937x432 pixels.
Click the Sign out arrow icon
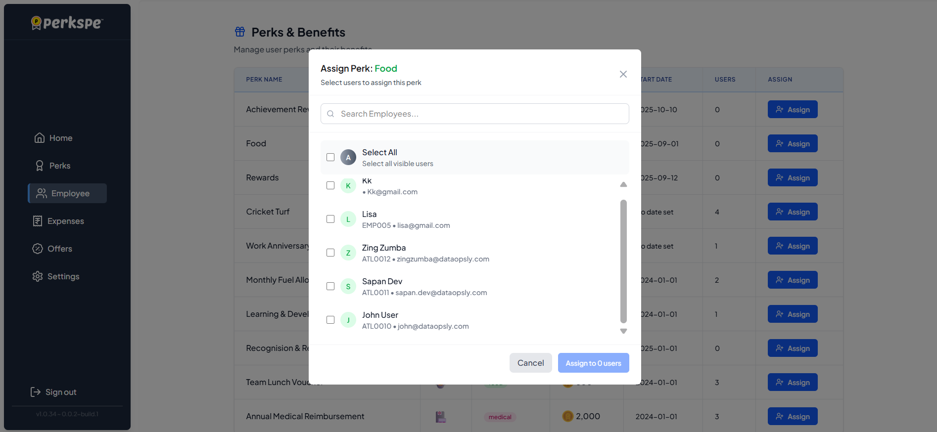(x=36, y=392)
